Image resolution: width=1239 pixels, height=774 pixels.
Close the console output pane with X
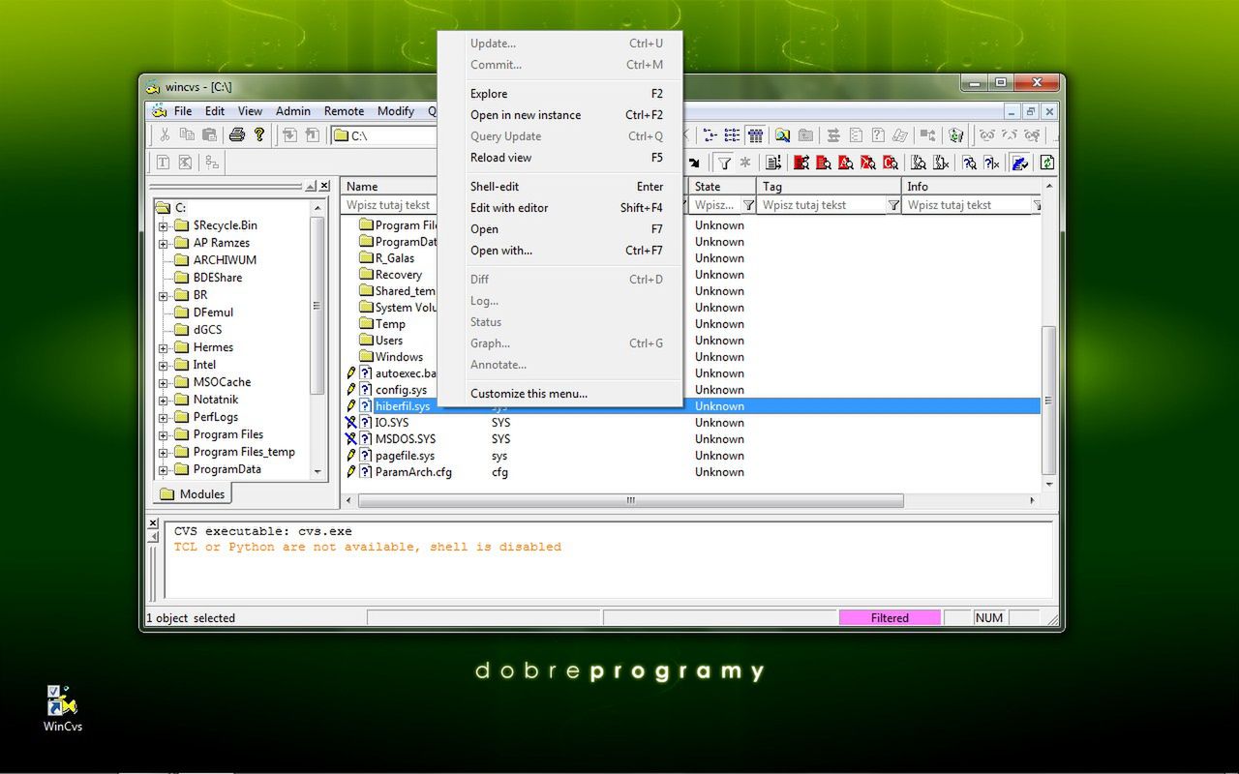152,523
